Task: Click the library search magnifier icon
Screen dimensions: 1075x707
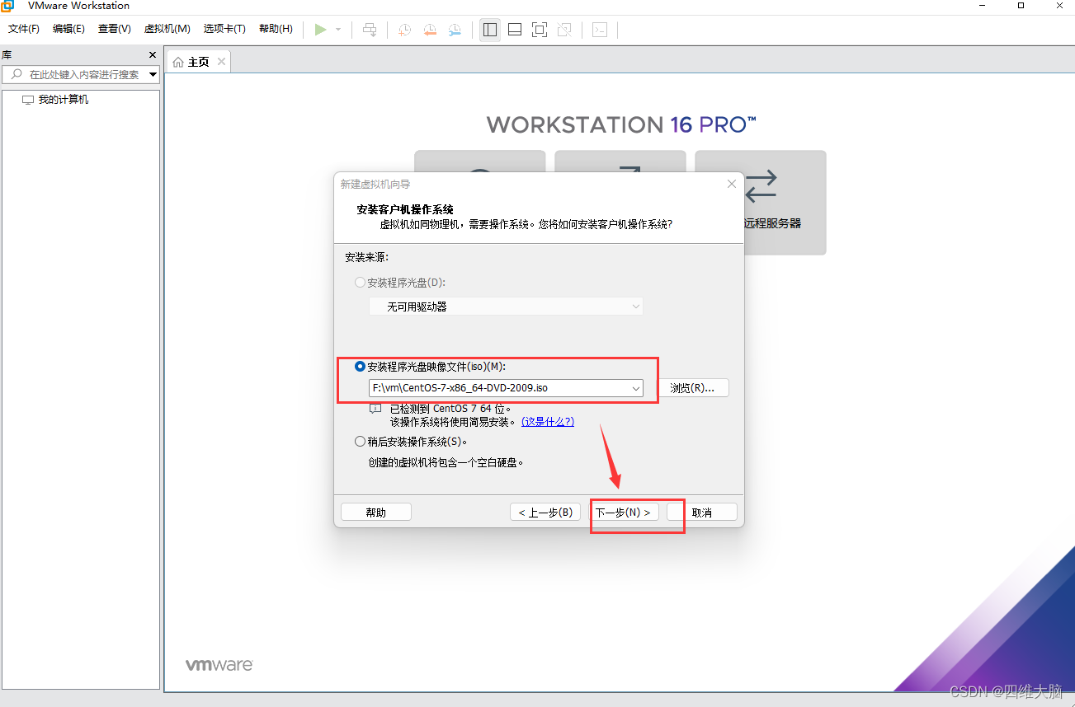Action: (16, 74)
